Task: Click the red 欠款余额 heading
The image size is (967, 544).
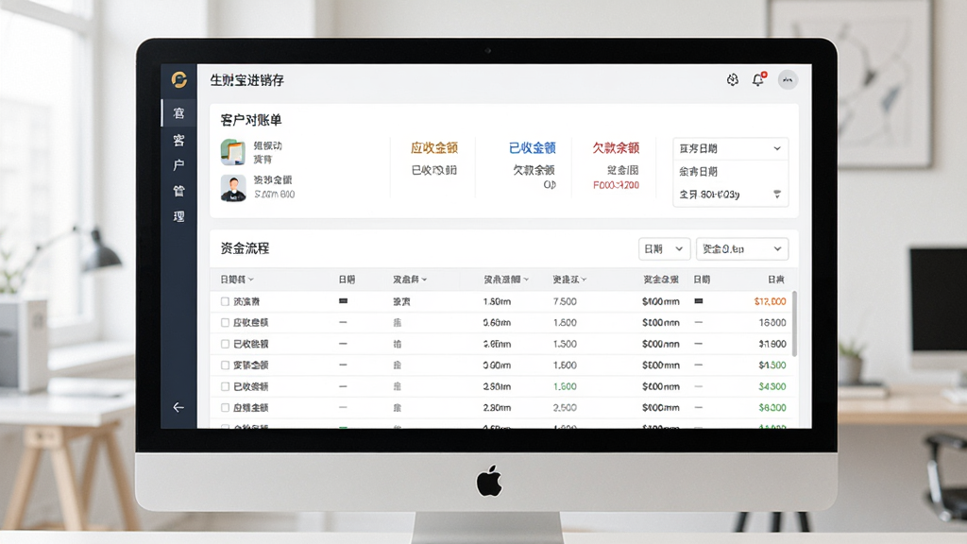Action: [x=616, y=148]
